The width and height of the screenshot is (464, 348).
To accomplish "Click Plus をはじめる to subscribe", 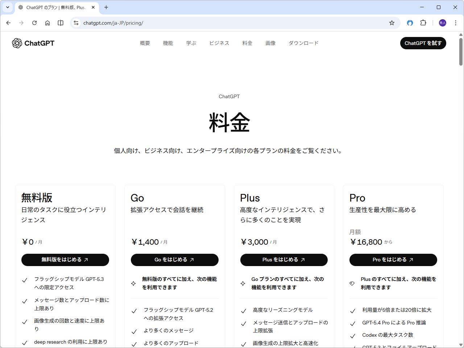I will tap(284, 260).
